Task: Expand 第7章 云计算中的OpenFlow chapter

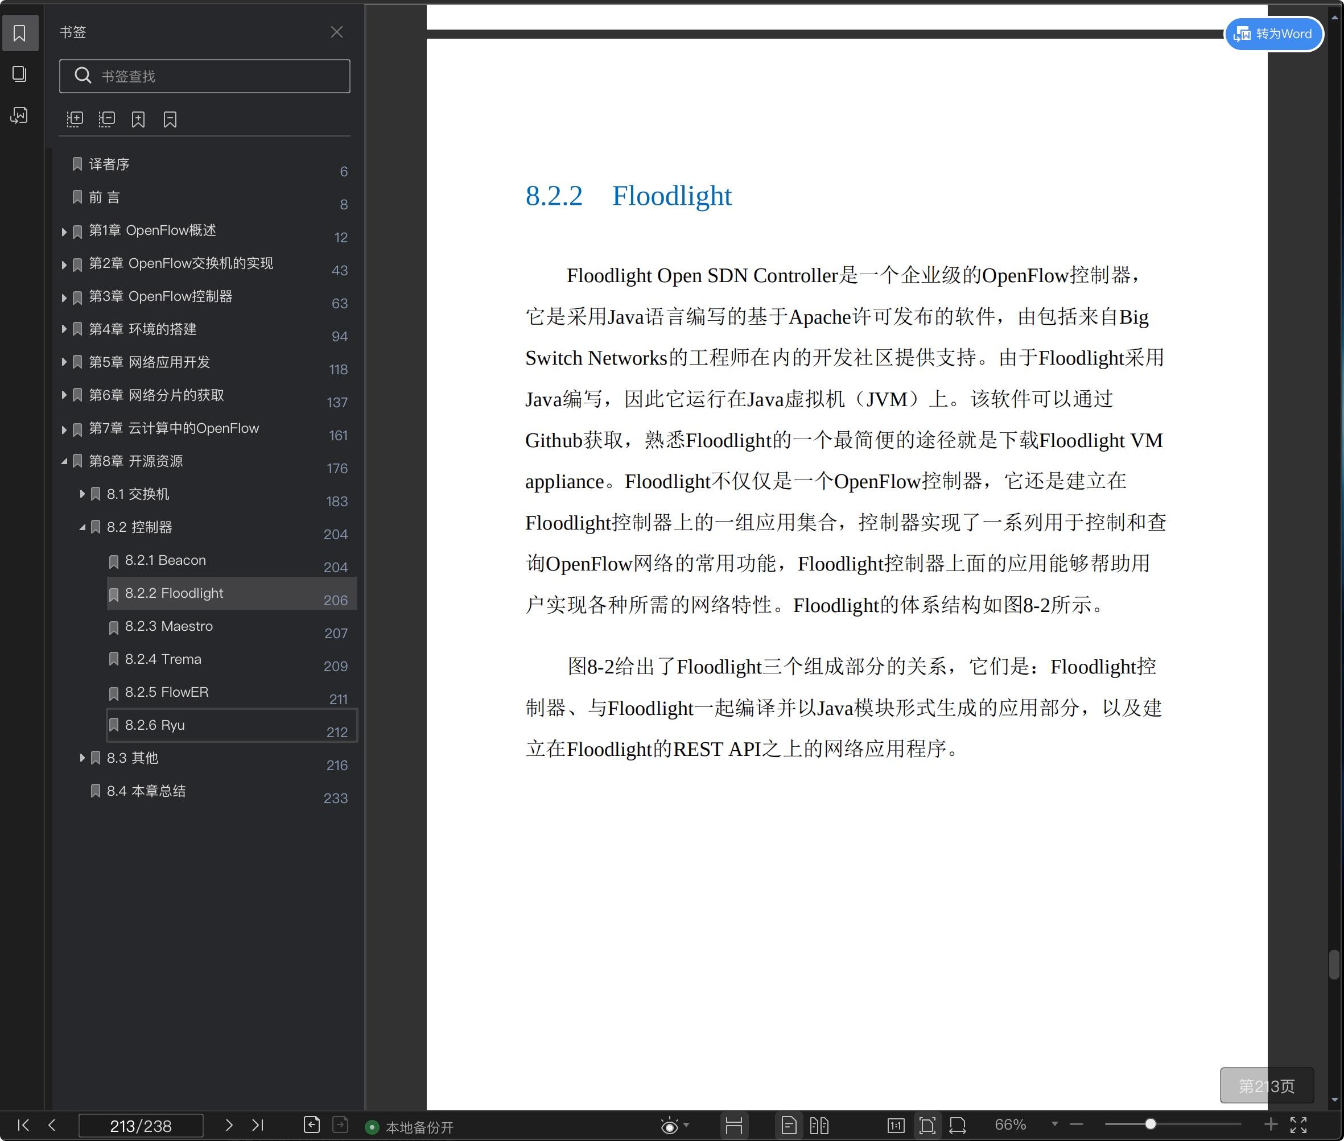Action: pyautogui.click(x=64, y=429)
